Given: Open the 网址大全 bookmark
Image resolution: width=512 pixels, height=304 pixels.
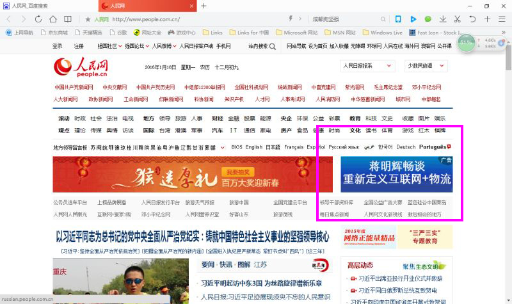Looking at the screenshot, I should pyautogui.click(x=148, y=33).
